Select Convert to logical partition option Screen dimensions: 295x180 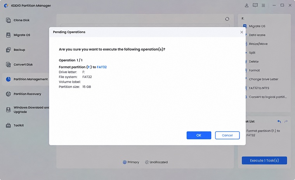point(267,97)
